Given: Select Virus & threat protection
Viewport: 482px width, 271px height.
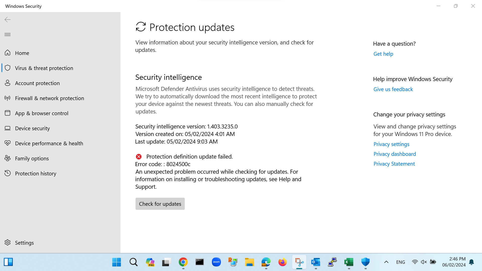Looking at the screenshot, I should click(x=60, y=68).
